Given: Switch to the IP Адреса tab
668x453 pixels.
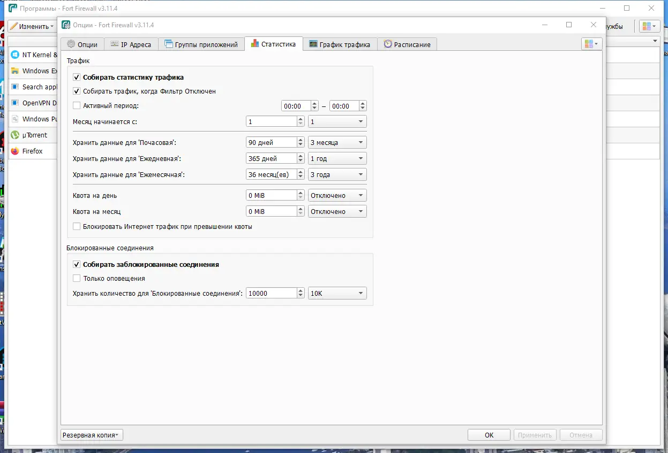Looking at the screenshot, I should 131,44.
